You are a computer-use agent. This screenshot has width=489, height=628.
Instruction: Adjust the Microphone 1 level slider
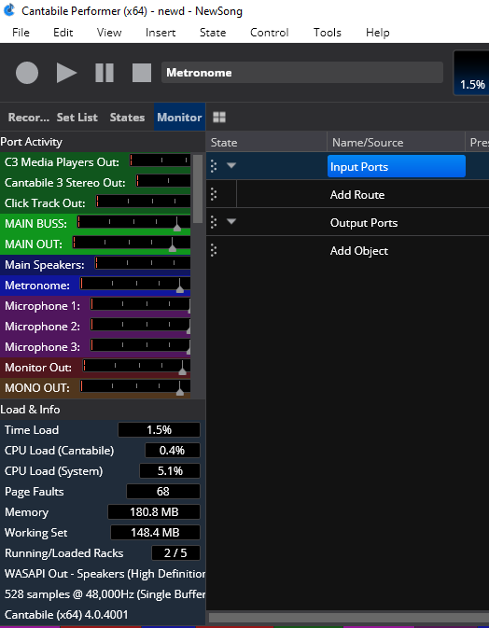pyautogui.click(x=189, y=309)
